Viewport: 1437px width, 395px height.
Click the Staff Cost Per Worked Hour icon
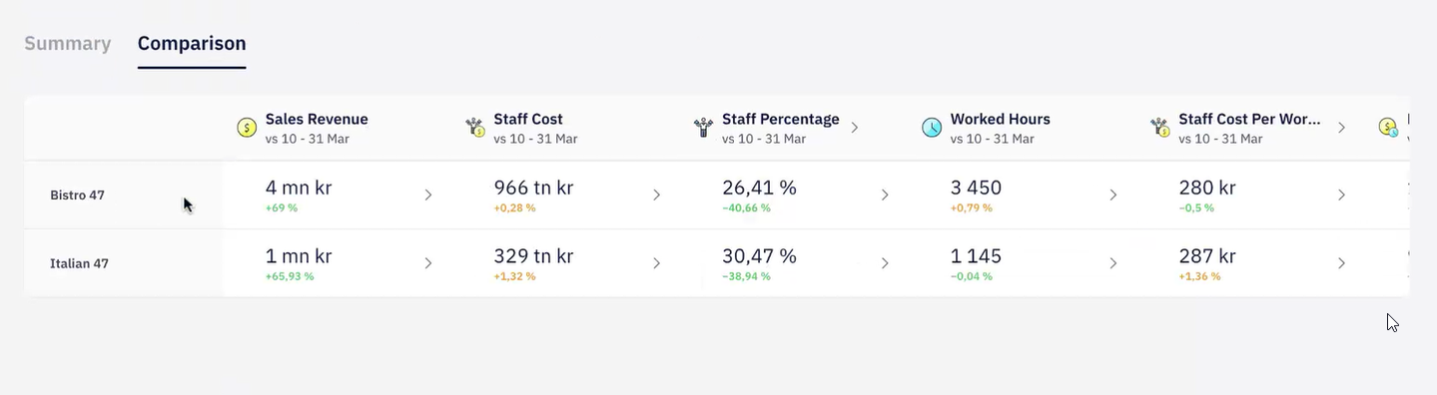click(x=1159, y=128)
